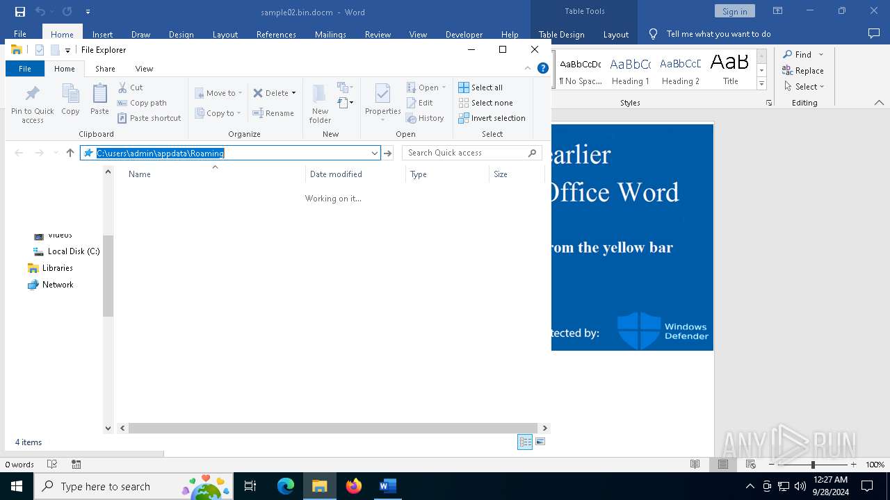Click Copy path in Clipboard group
The height and width of the screenshot is (500, 890).
click(142, 103)
